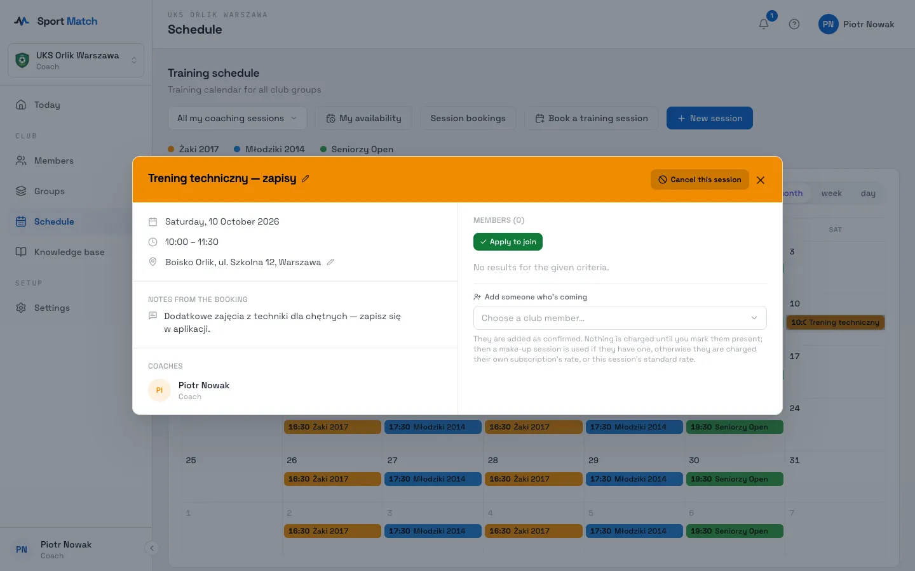The width and height of the screenshot is (915, 571).
Task: Click Book a training session
Action: pos(592,118)
